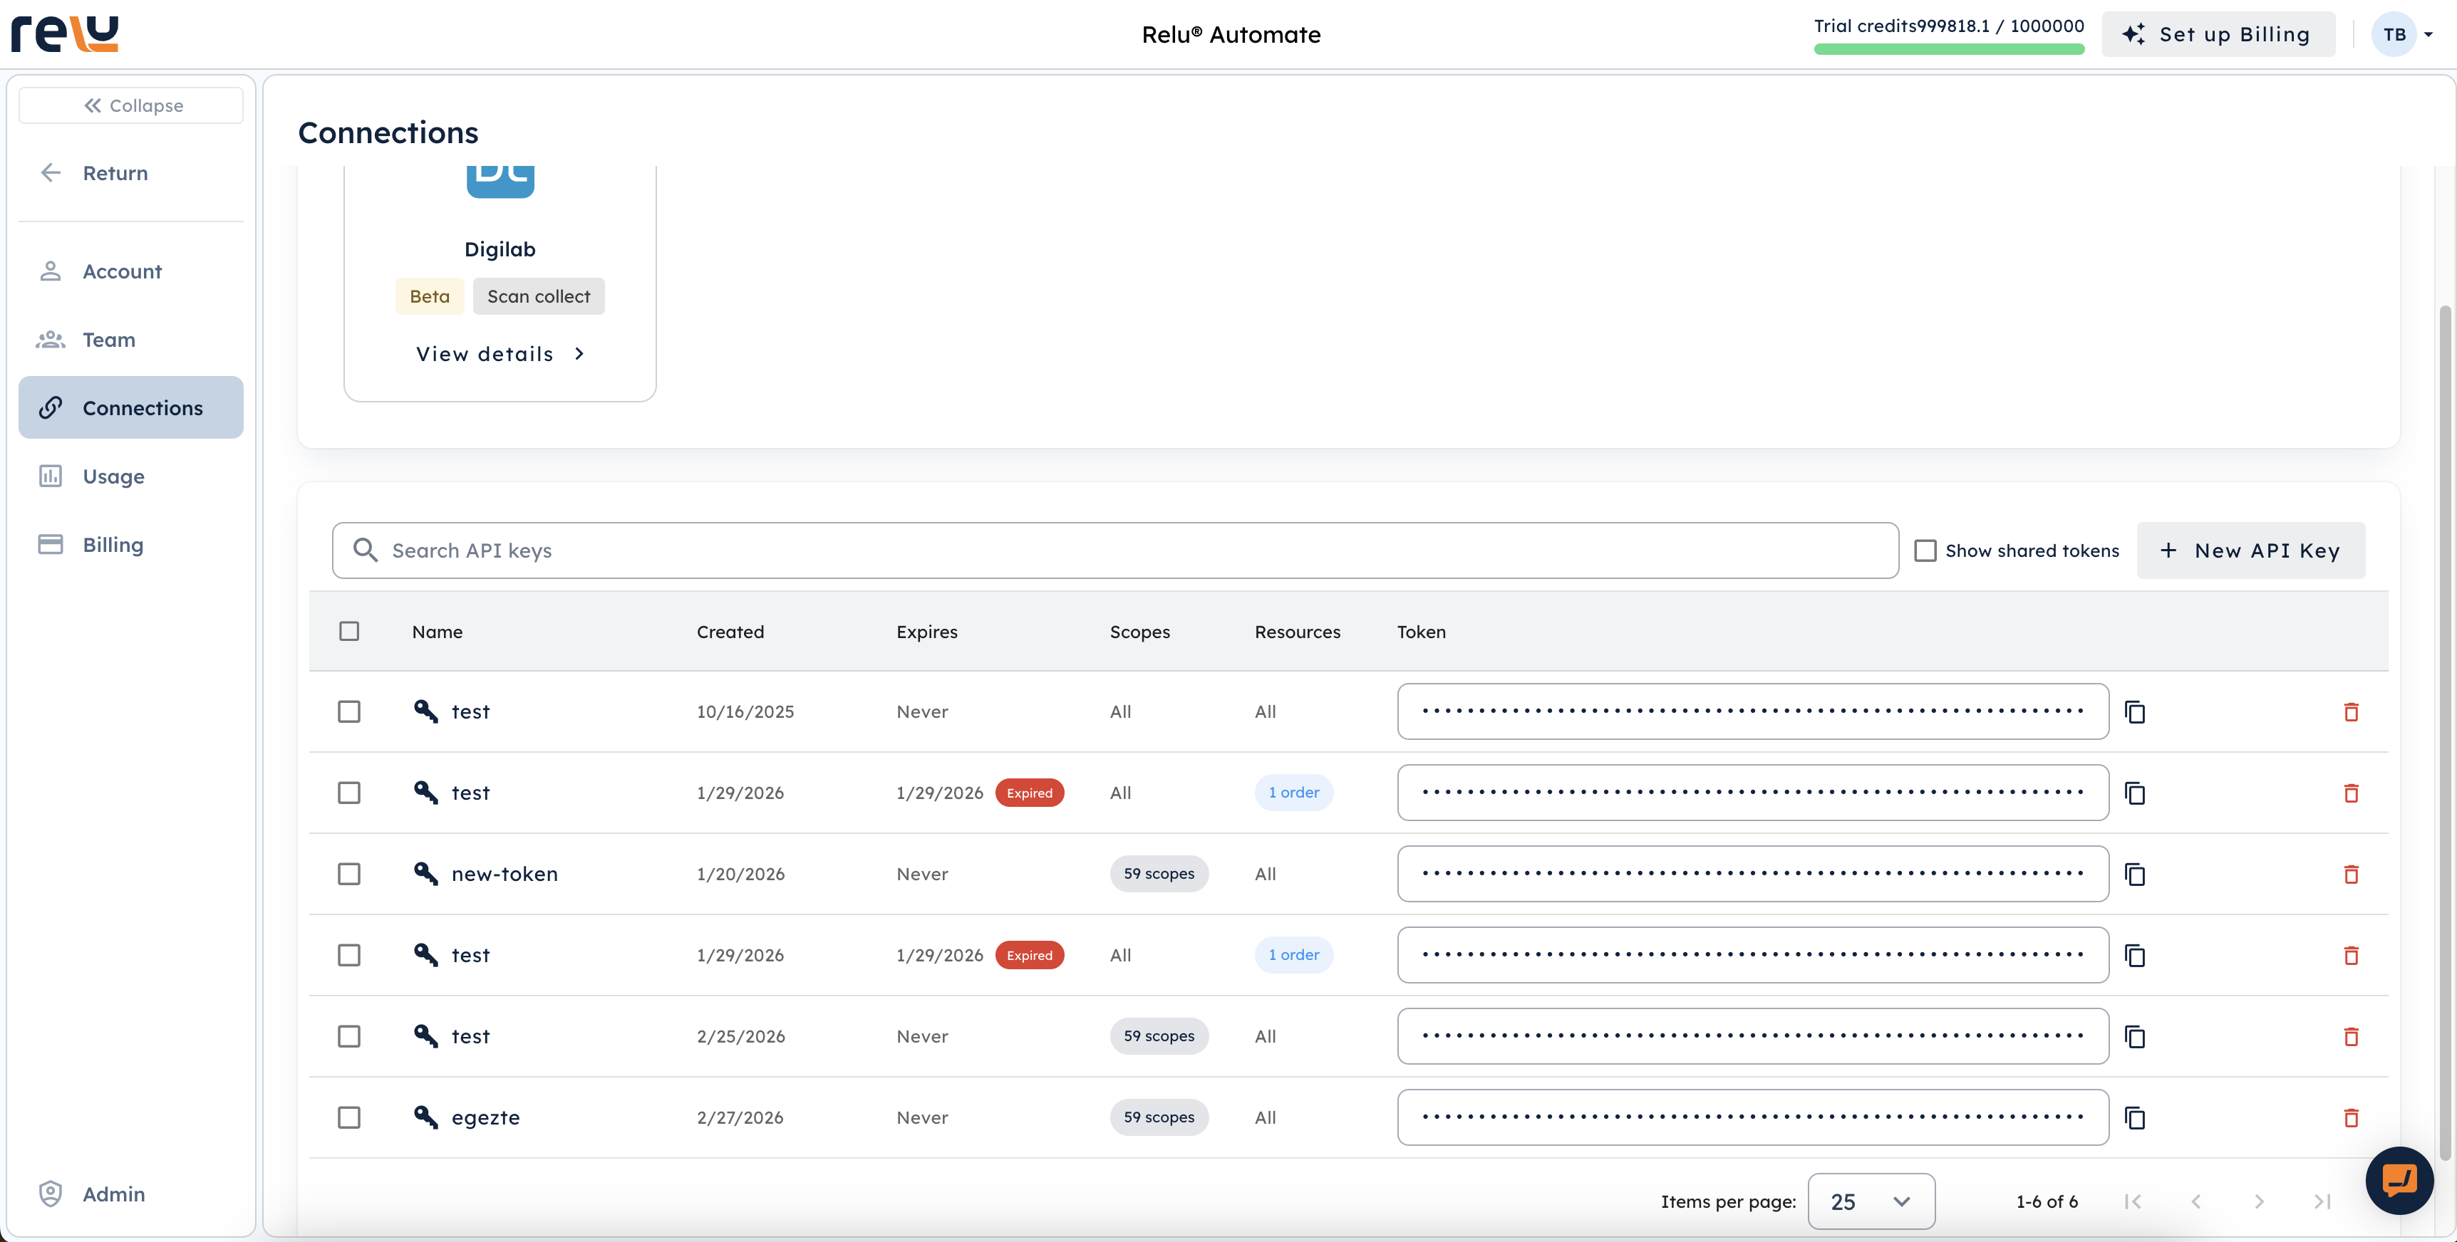Image resolution: width=2457 pixels, height=1242 pixels.
Task: Delete the 10/16/2025 test API key
Action: coord(2351,712)
